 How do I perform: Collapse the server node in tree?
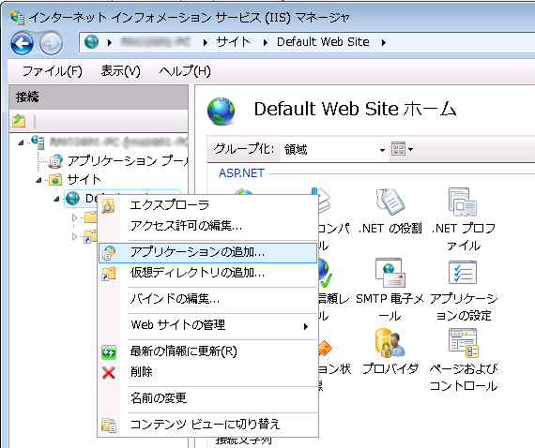coord(21,142)
